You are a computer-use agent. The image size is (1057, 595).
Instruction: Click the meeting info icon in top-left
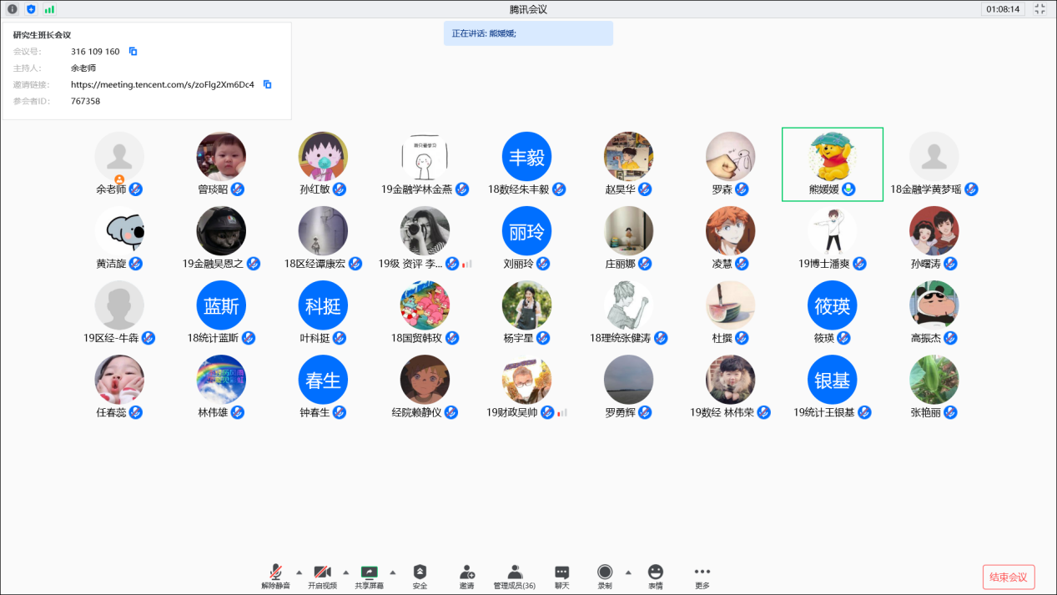click(x=13, y=9)
